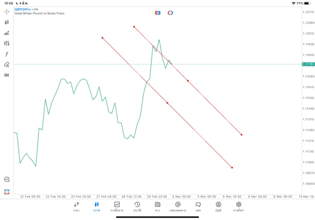Open the candlestick chart type icon
Image resolution: width=315 pixels, height=220 pixels.
(x=7, y=22)
